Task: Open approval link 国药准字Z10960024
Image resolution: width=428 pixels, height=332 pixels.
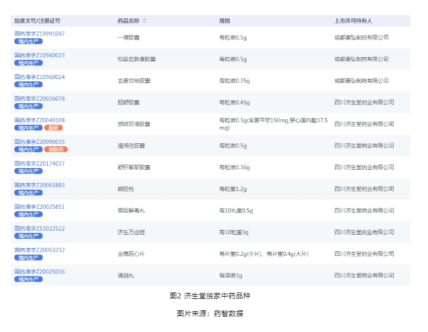Action: click(x=40, y=77)
